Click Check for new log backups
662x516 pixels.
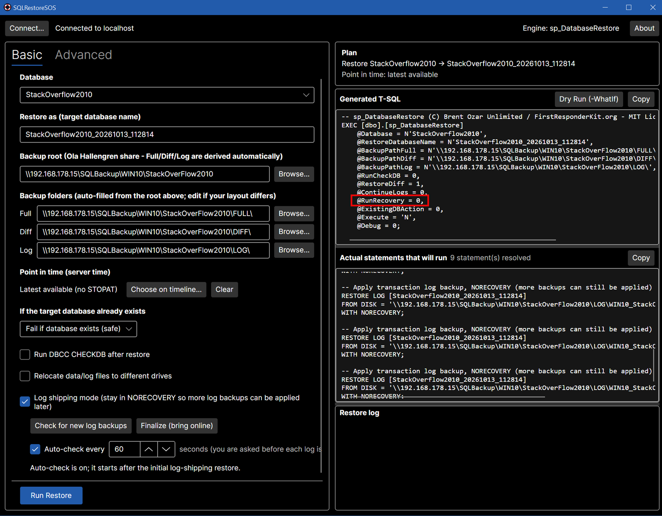pos(81,426)
